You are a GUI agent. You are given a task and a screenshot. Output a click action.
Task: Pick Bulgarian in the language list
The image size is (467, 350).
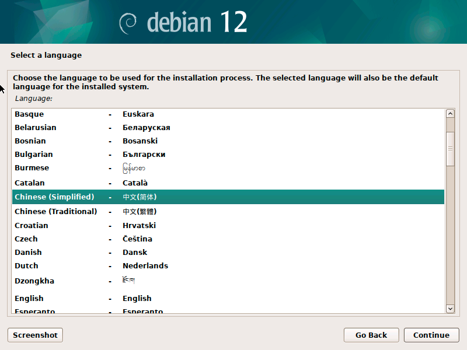coord(228,155)
